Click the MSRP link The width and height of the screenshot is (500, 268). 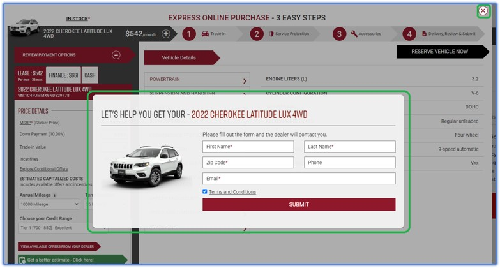click(26, 123)
